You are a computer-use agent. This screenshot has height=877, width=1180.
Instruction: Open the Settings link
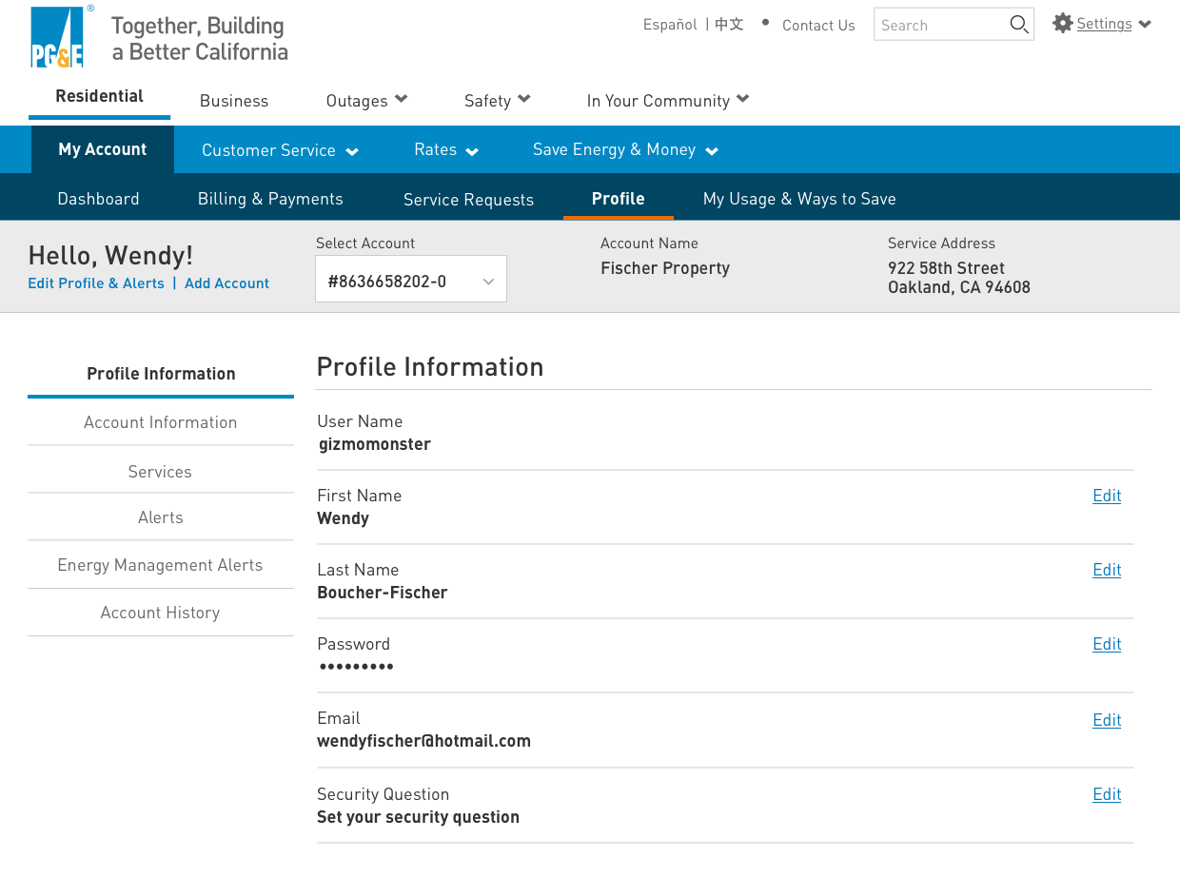(x=1104, y=24)
